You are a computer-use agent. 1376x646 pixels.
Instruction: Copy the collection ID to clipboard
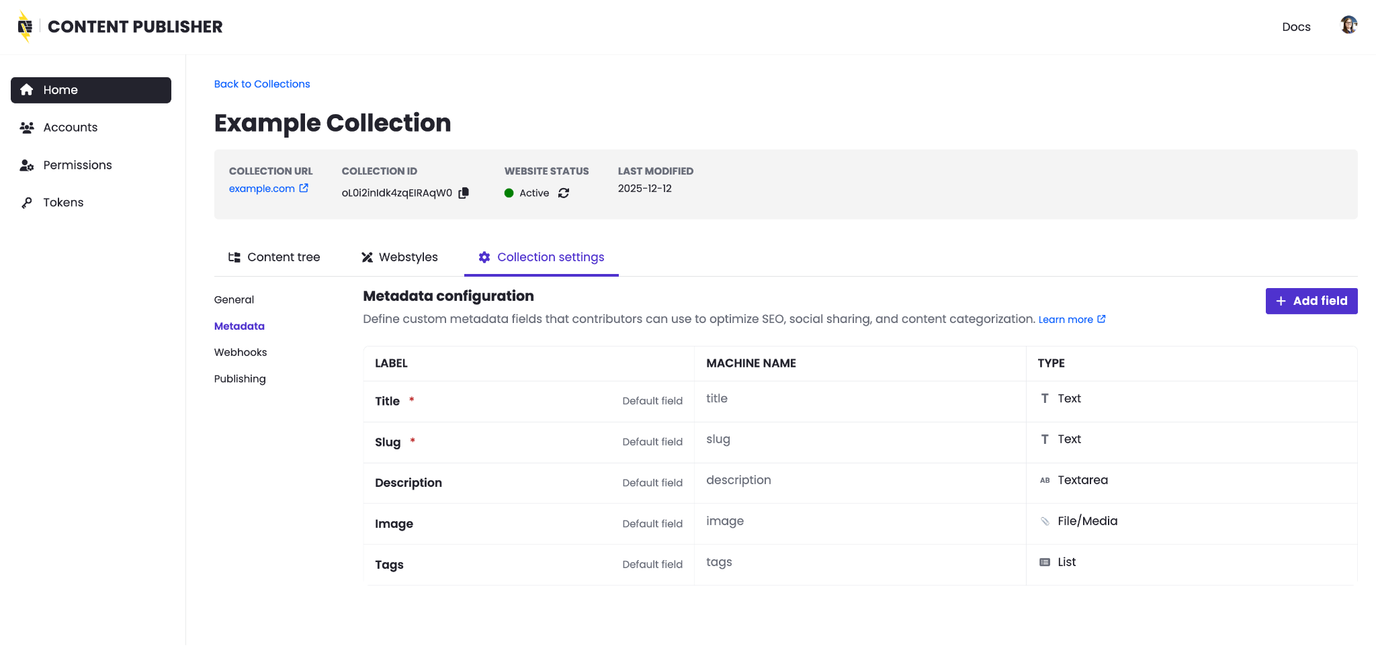464,193
